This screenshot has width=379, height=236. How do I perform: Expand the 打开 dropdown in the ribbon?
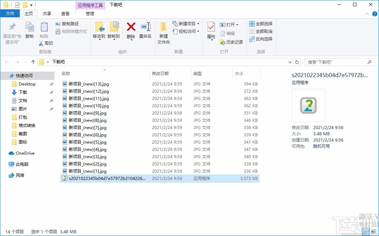click(x=238, y=25)
